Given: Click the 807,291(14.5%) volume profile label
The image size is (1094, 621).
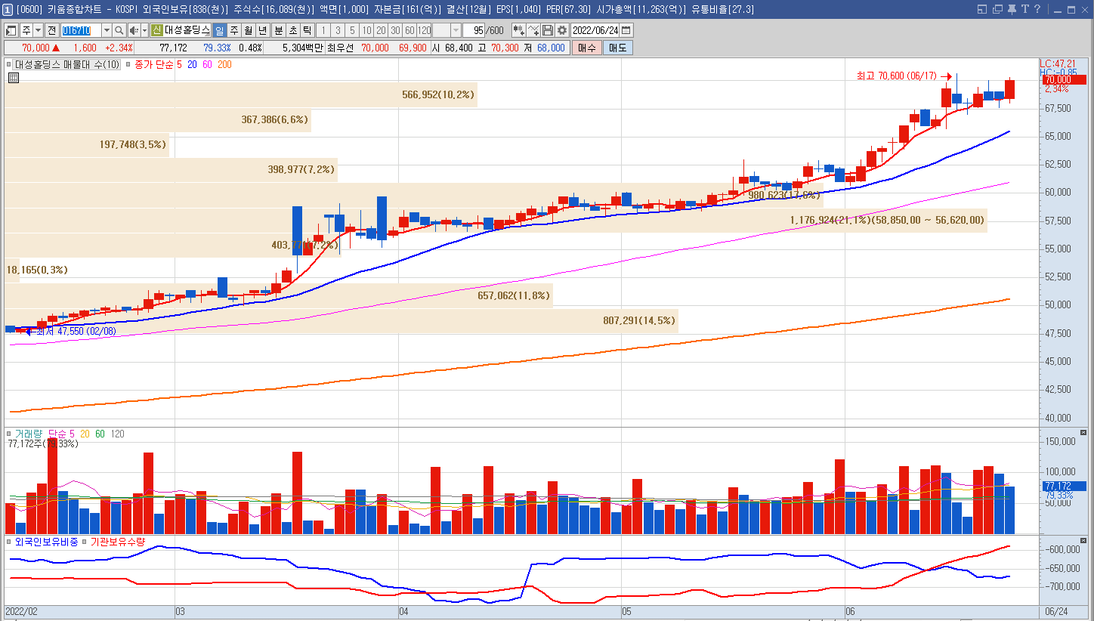Looking at the screenshot, I should pyautogui.click(x=638, y=320).
